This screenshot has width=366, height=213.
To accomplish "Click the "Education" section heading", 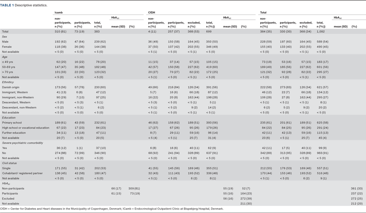I will pos(9,117).
